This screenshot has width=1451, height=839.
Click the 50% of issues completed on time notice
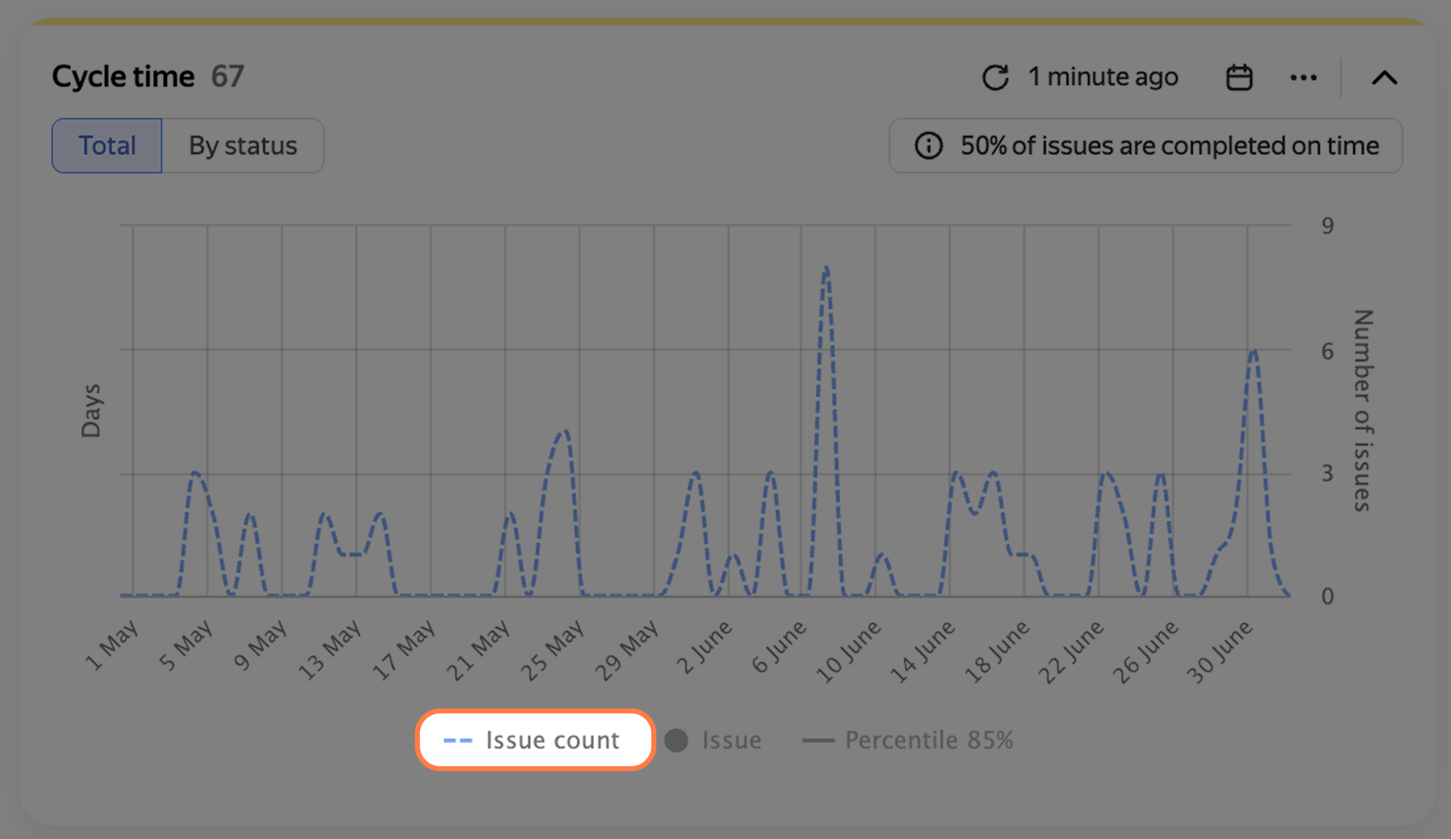pyautogui.click(x=1145, y=146)
